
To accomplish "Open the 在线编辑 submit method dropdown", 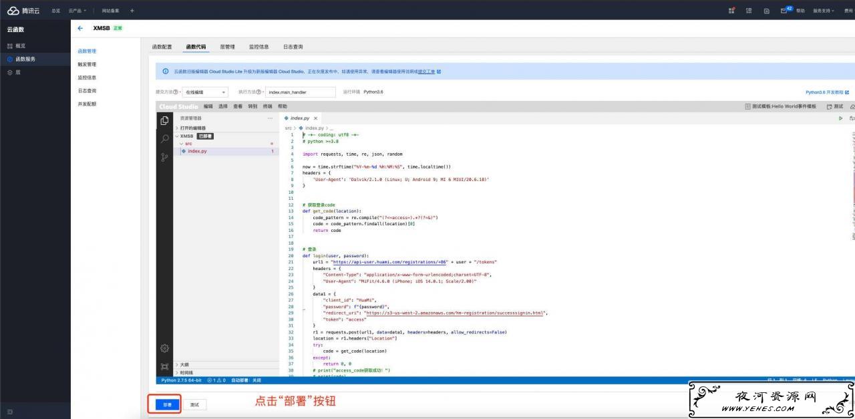I will point(205,92).
